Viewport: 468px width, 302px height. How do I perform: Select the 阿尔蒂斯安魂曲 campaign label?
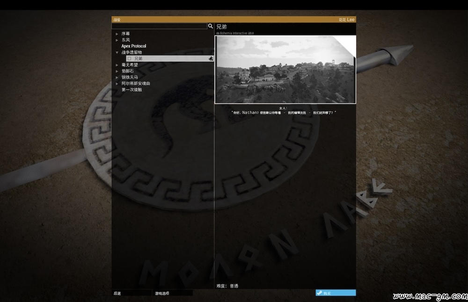pyautogui.click(x=136, y=84)
